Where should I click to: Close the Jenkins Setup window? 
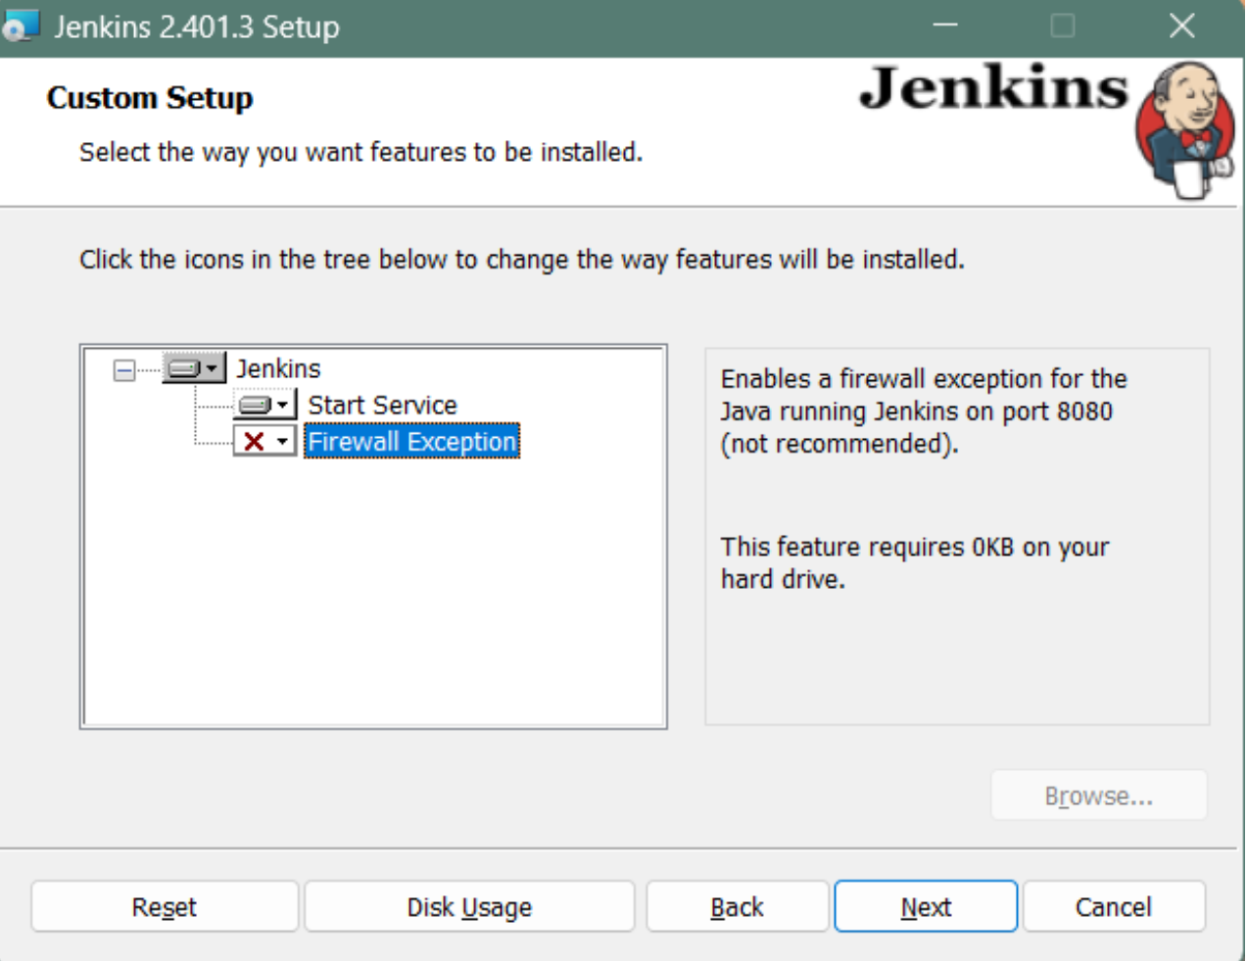[x=1182, y=25]
